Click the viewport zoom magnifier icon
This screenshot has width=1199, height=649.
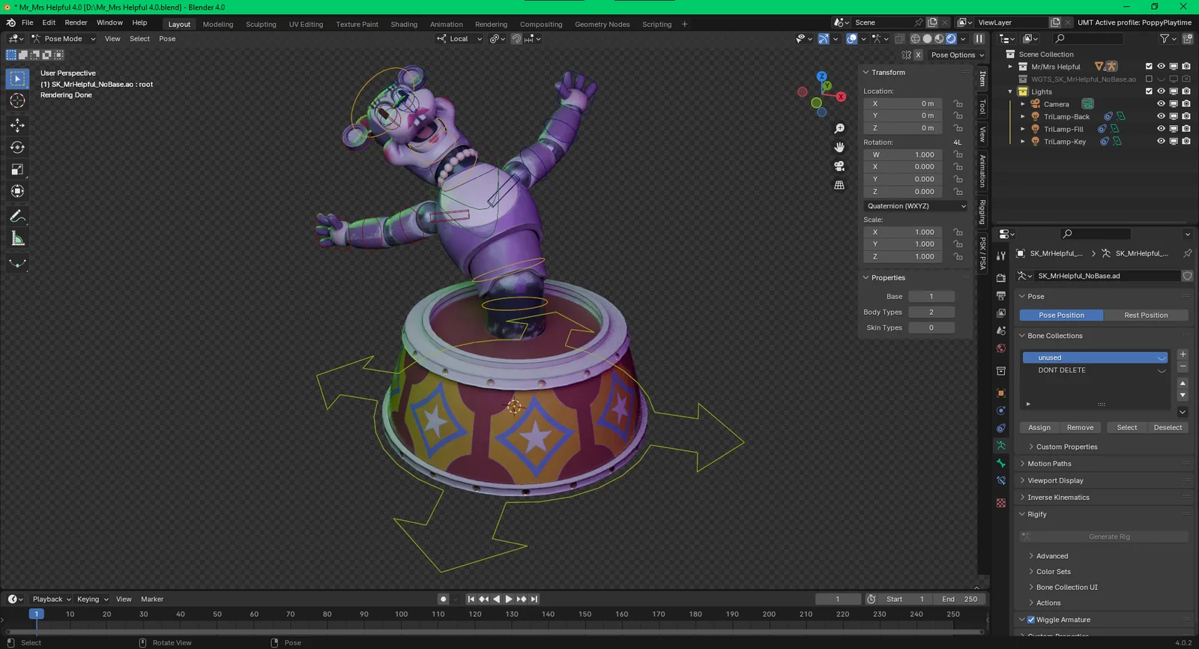coord(839,129)
